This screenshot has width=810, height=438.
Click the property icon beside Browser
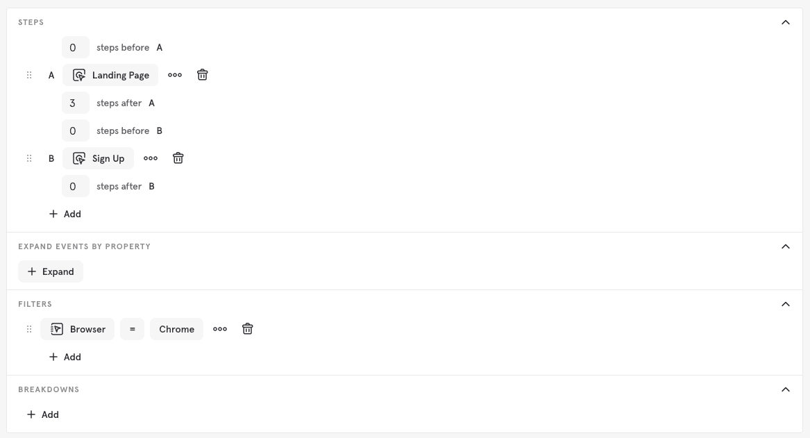(x=56, y=328)
